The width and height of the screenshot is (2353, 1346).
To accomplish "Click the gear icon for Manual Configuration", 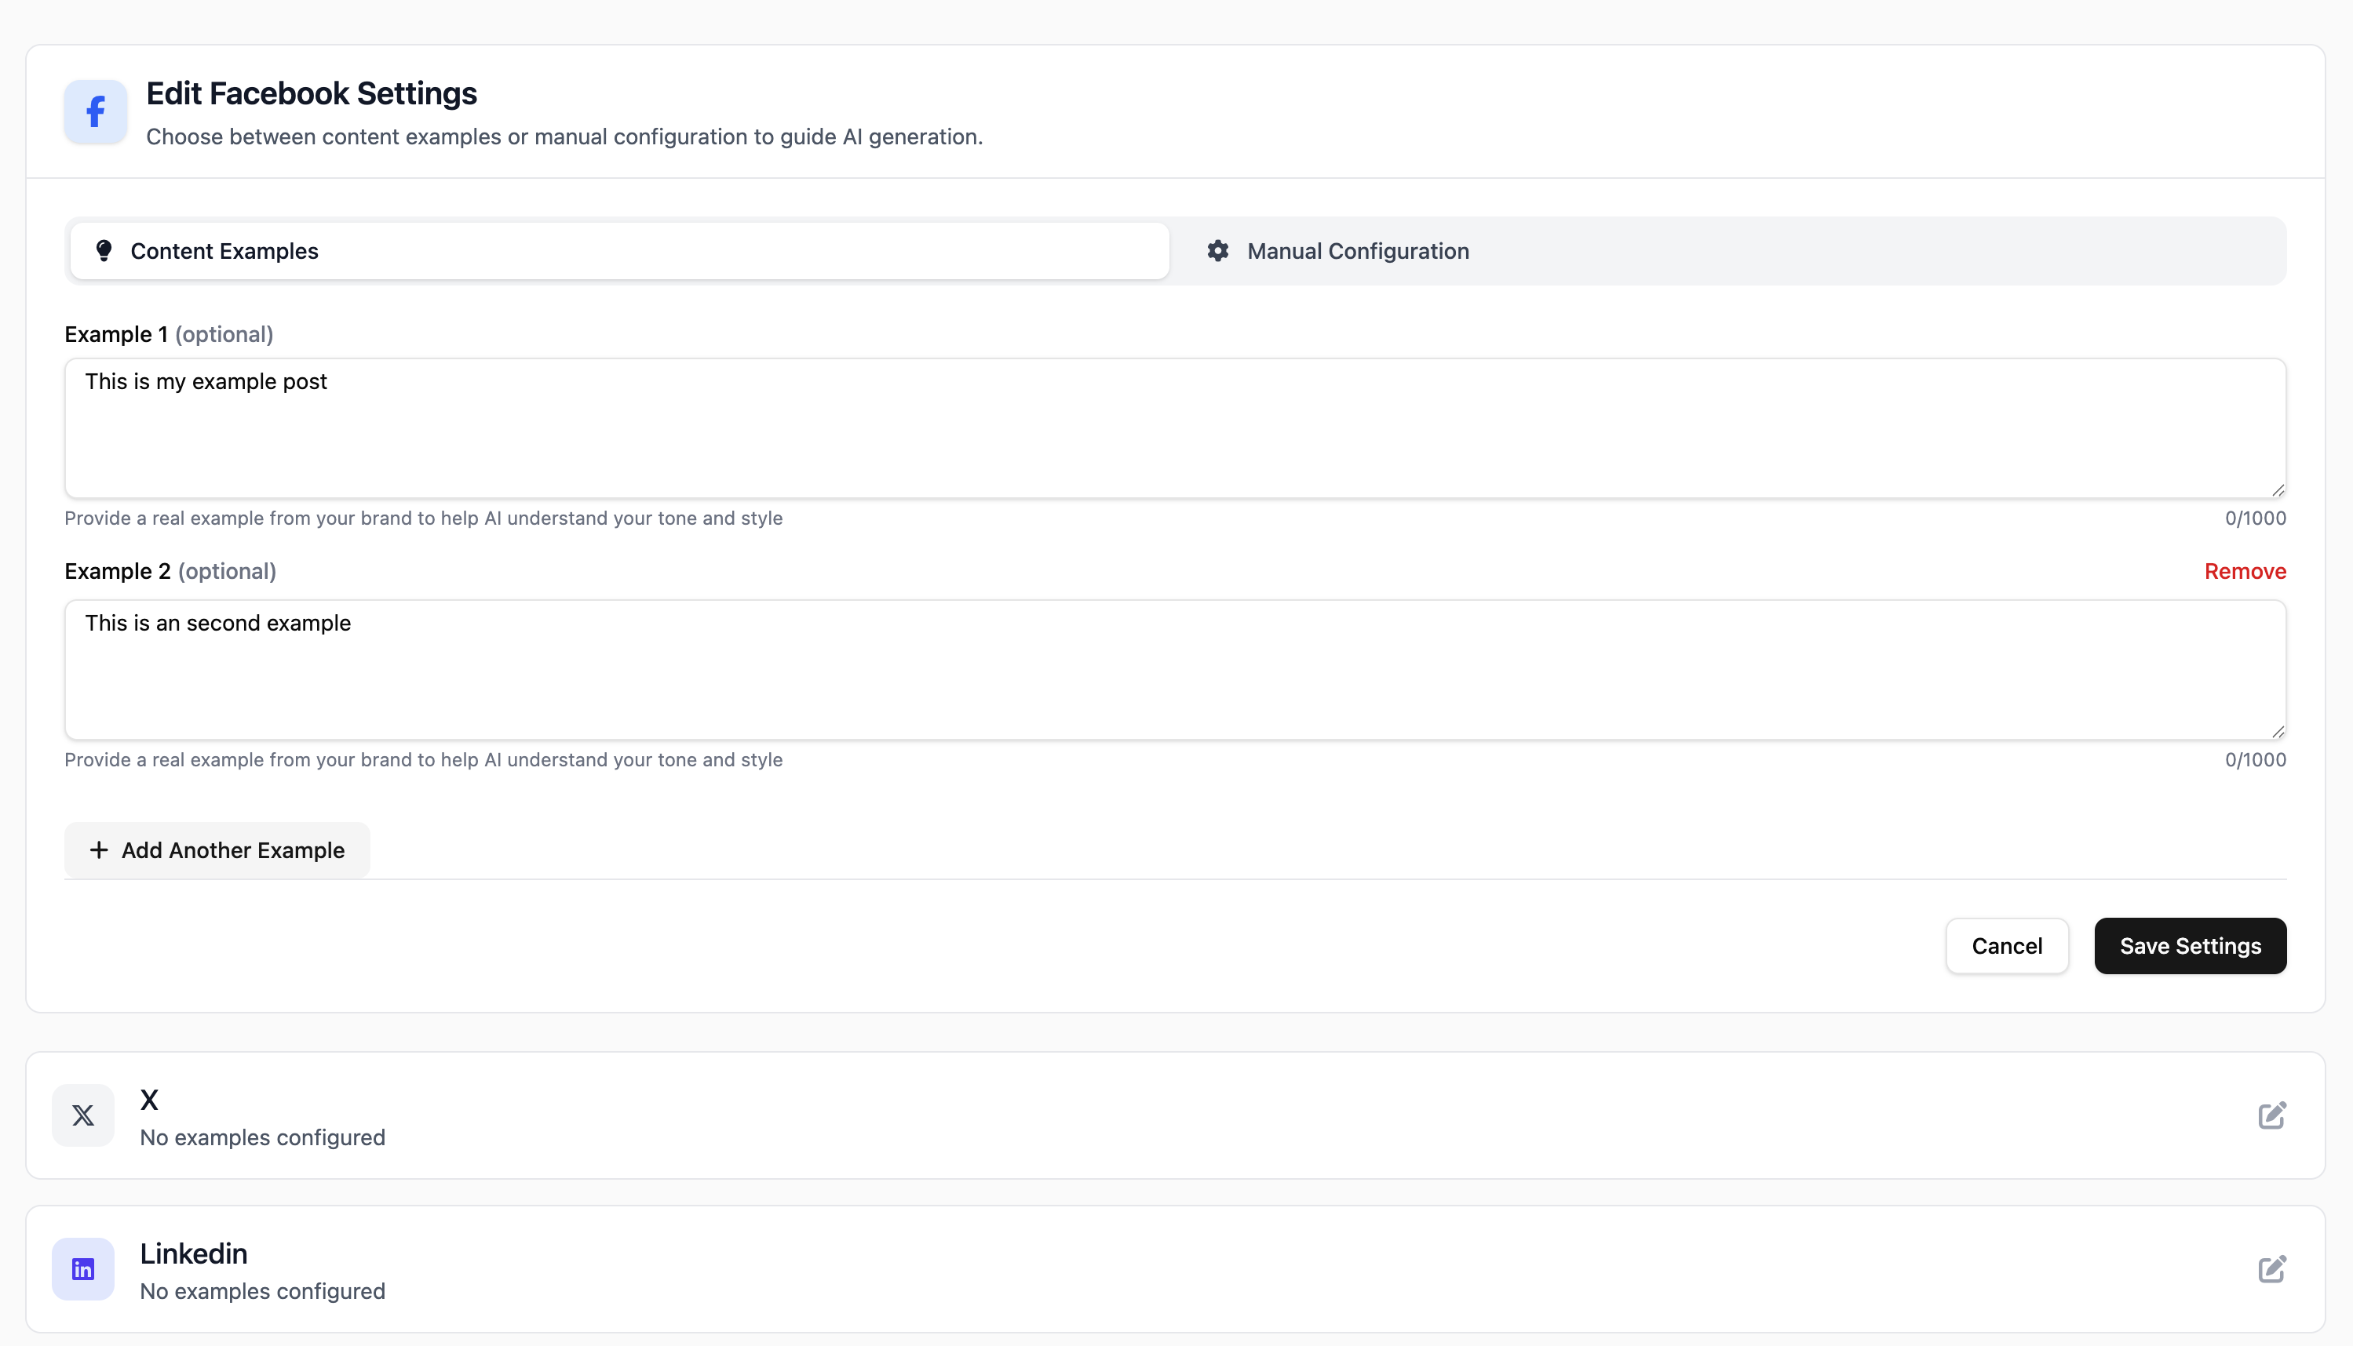I will [x=1218, y=250].
